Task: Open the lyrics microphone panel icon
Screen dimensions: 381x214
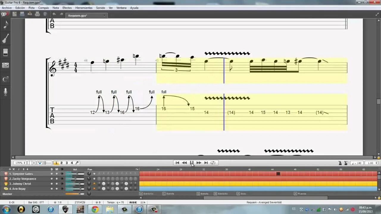Action: [6, 92]
